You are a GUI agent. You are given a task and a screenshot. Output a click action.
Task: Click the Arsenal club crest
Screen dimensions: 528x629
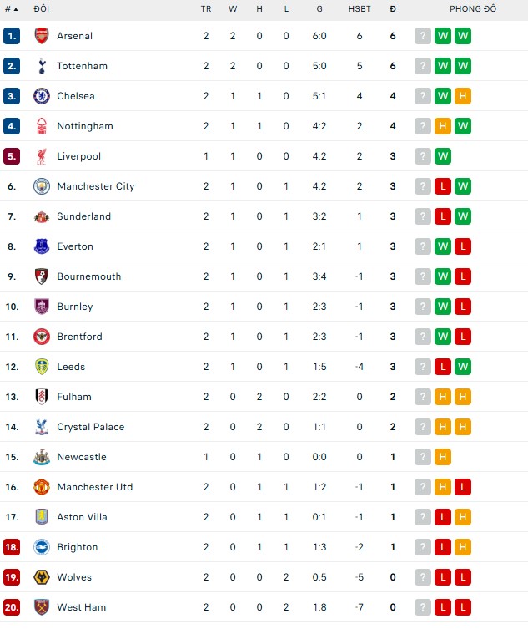(x=42, y=36)
